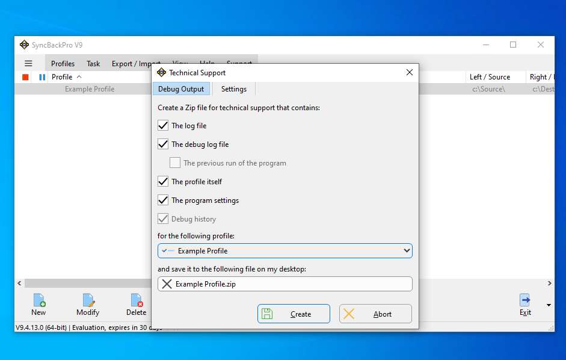Click the evaluation status bar text
566x360 pixels.
click(89, 327)
